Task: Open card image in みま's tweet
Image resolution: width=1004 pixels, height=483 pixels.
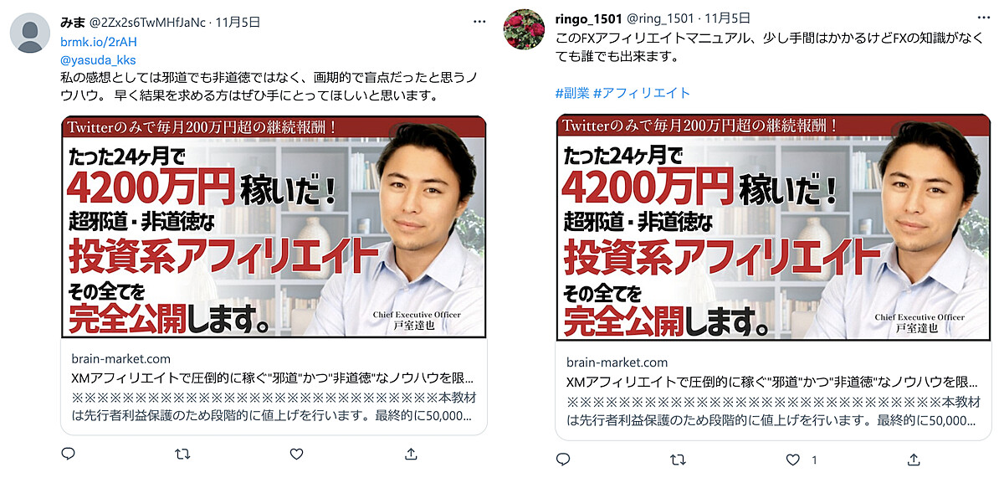Action: click(x=274, y=227)
